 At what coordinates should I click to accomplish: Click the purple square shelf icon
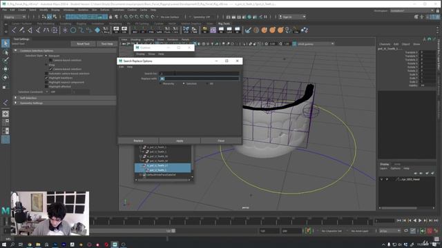point(213,30)
